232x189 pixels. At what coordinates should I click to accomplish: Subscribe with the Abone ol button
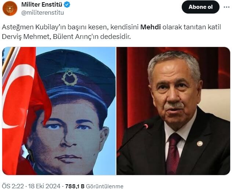coord(200,7)
